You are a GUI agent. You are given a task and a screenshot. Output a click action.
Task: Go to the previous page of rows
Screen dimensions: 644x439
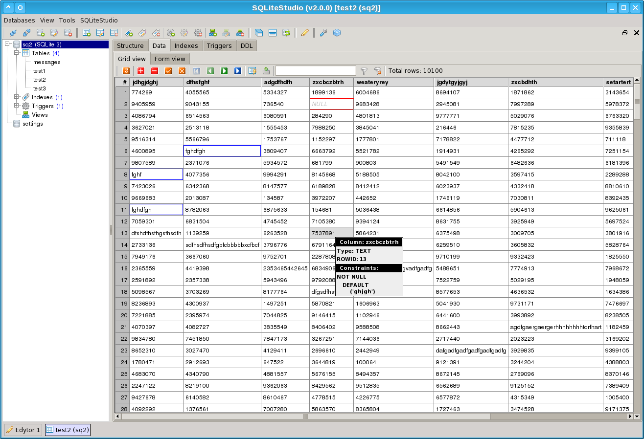(x=210, y=71)
